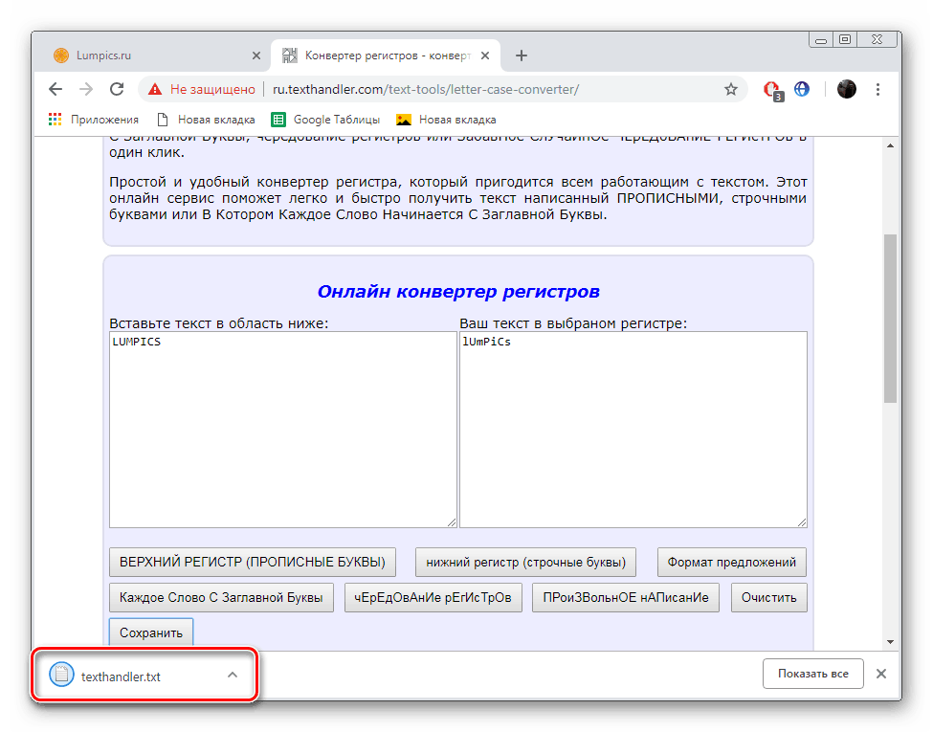Click the Онлайн конвертер регистров heading

[458, 292]
